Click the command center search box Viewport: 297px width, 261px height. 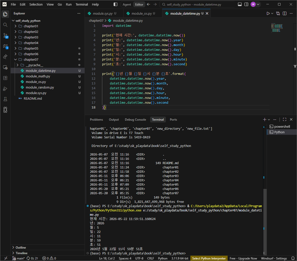tap(197, 4)
